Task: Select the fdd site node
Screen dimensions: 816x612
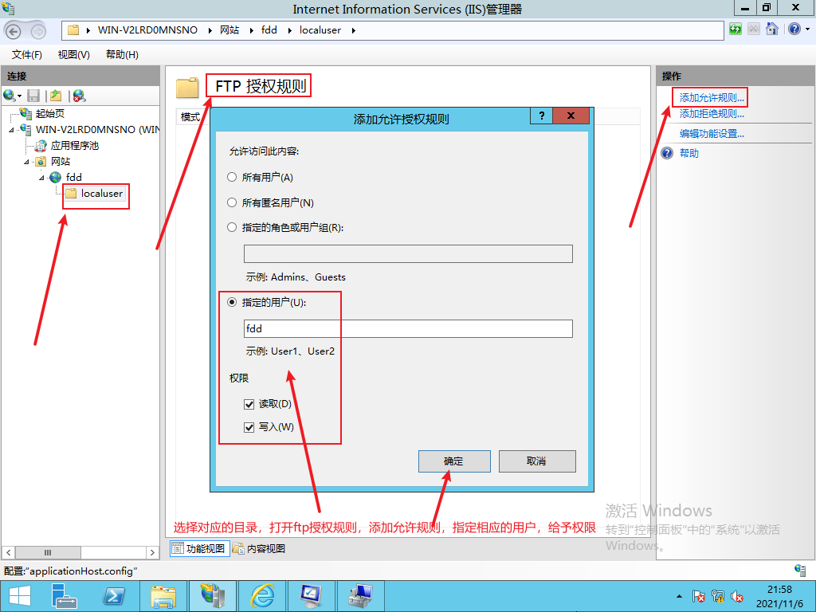Action: (x=74, y=178)
